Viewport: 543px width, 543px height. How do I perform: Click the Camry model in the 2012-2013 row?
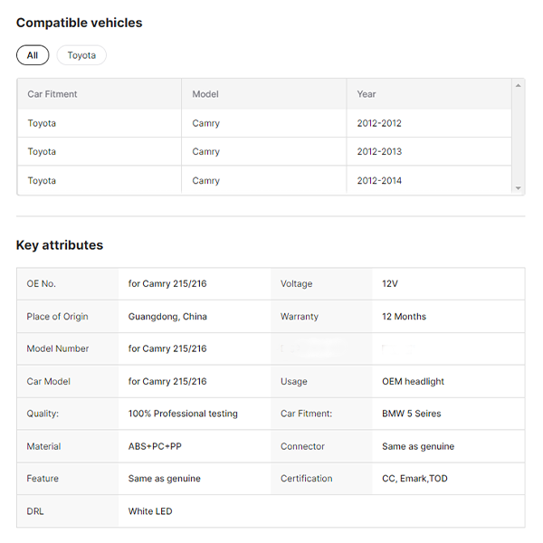(206, 152)
